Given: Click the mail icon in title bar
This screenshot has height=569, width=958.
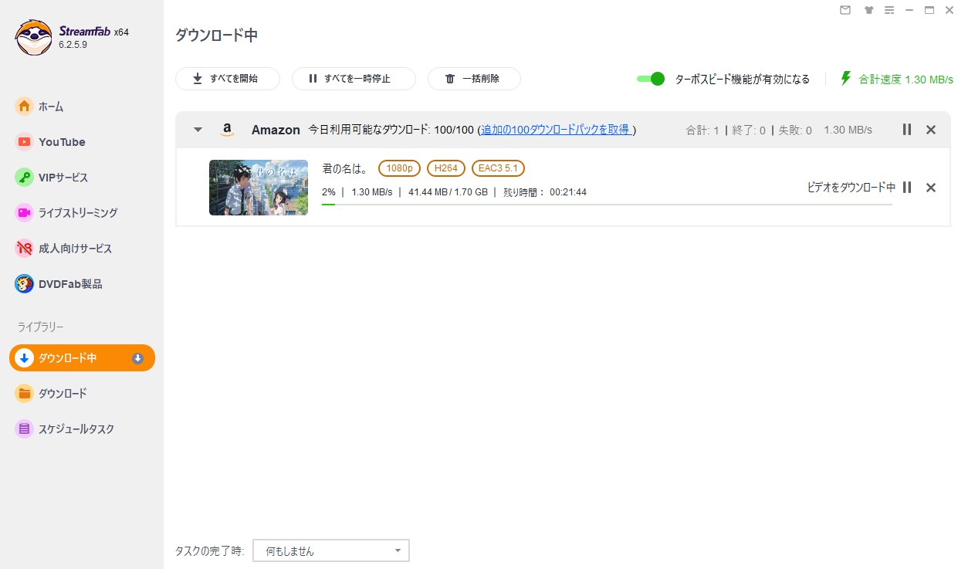Looking at the screenshot, I should click(x=845, y=10).
